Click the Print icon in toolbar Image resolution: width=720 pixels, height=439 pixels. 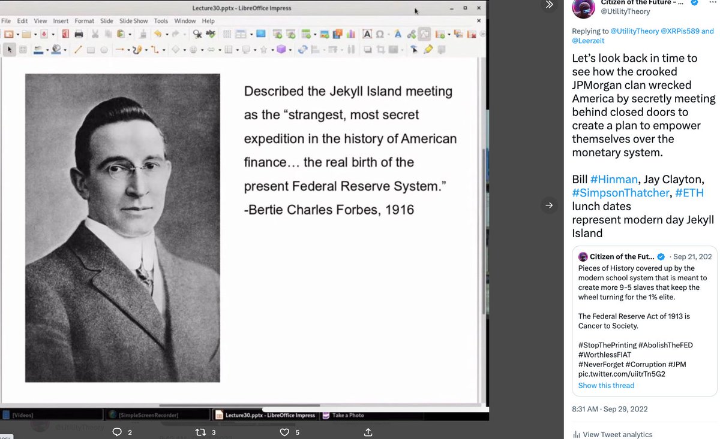pyautogui.click(x=79, y=34)
